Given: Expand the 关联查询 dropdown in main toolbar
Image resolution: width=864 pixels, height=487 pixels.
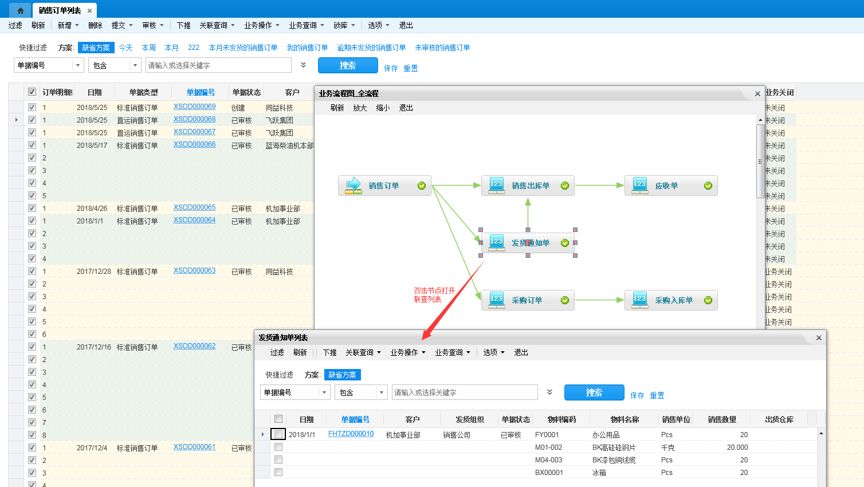Looking at the screenshot, I should coord(217,25).
